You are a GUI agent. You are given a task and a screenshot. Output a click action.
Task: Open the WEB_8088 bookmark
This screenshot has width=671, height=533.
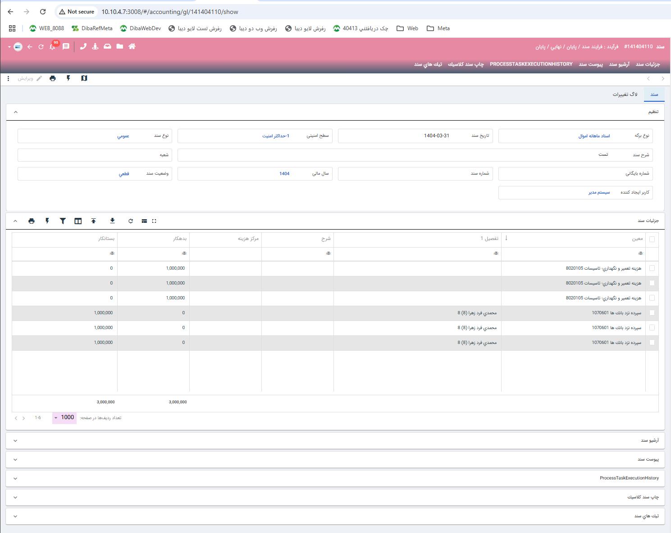pyautogui.click(x=46, y=28)
